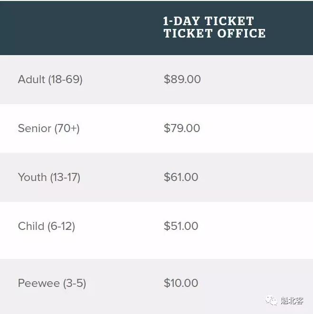This screenshot has width=313, height=314.
Task: Select the (18-69) age range text
Action: [65, 79]
